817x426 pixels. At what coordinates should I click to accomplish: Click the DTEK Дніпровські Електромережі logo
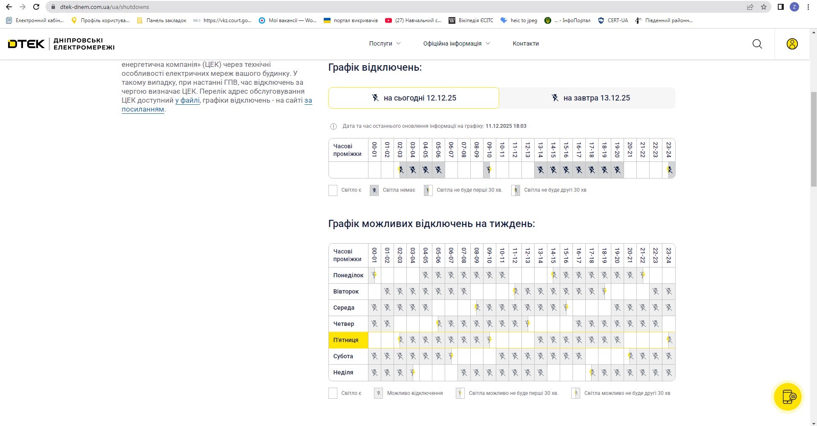tap(61, 44)
